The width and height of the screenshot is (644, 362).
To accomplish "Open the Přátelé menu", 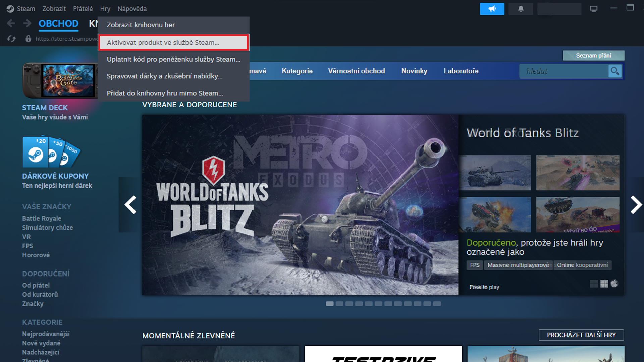I will (83, 9).
